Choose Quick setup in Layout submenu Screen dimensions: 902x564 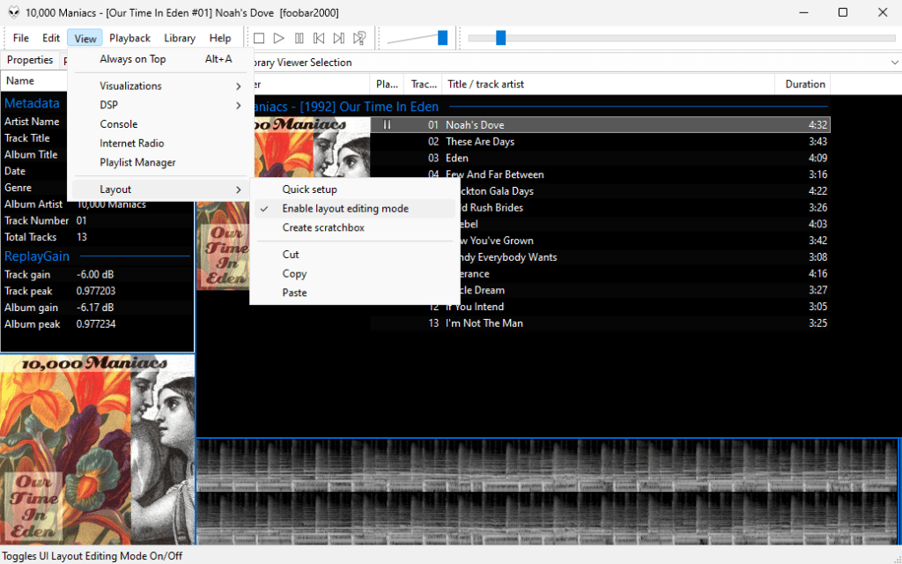click(x=309, y=189)
